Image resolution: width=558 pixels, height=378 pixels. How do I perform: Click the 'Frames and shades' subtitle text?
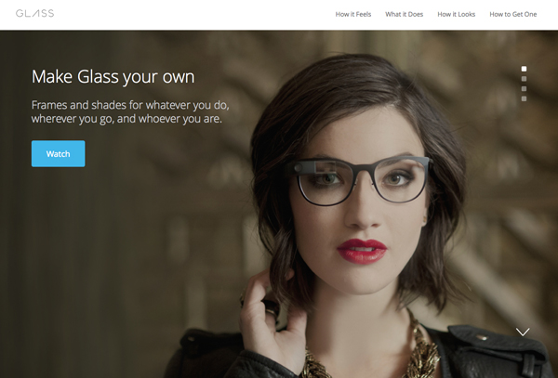point(130,111)
